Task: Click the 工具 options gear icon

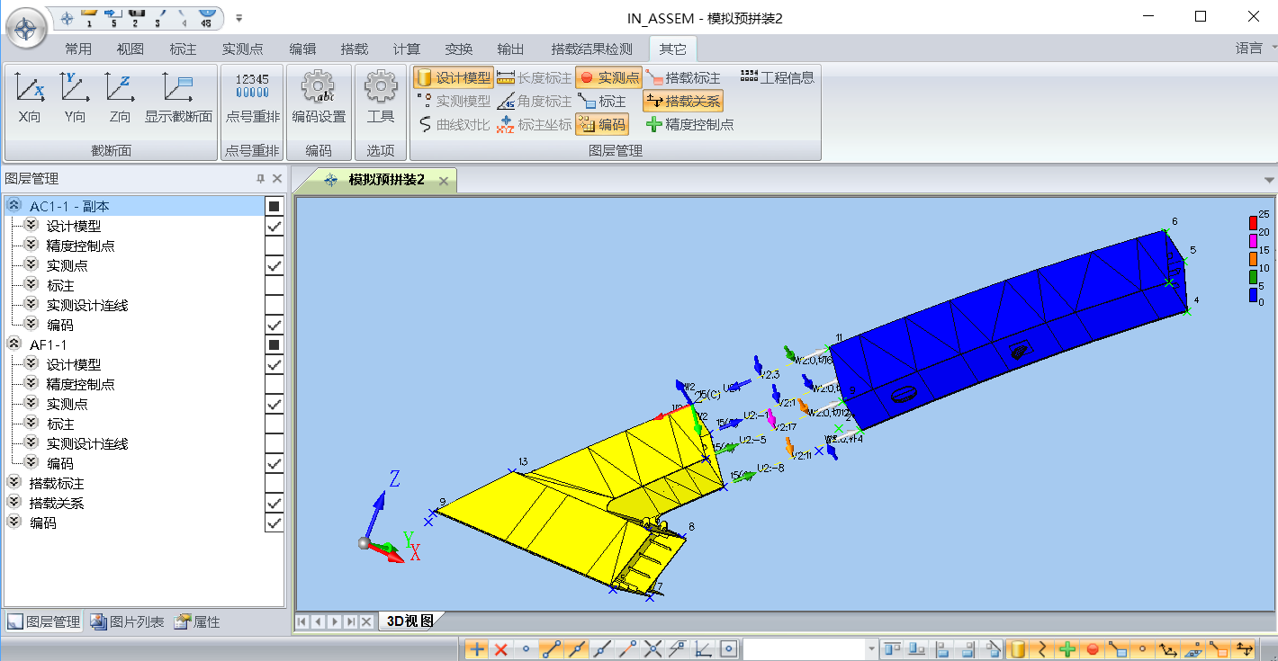Action: tap(381, 96)
